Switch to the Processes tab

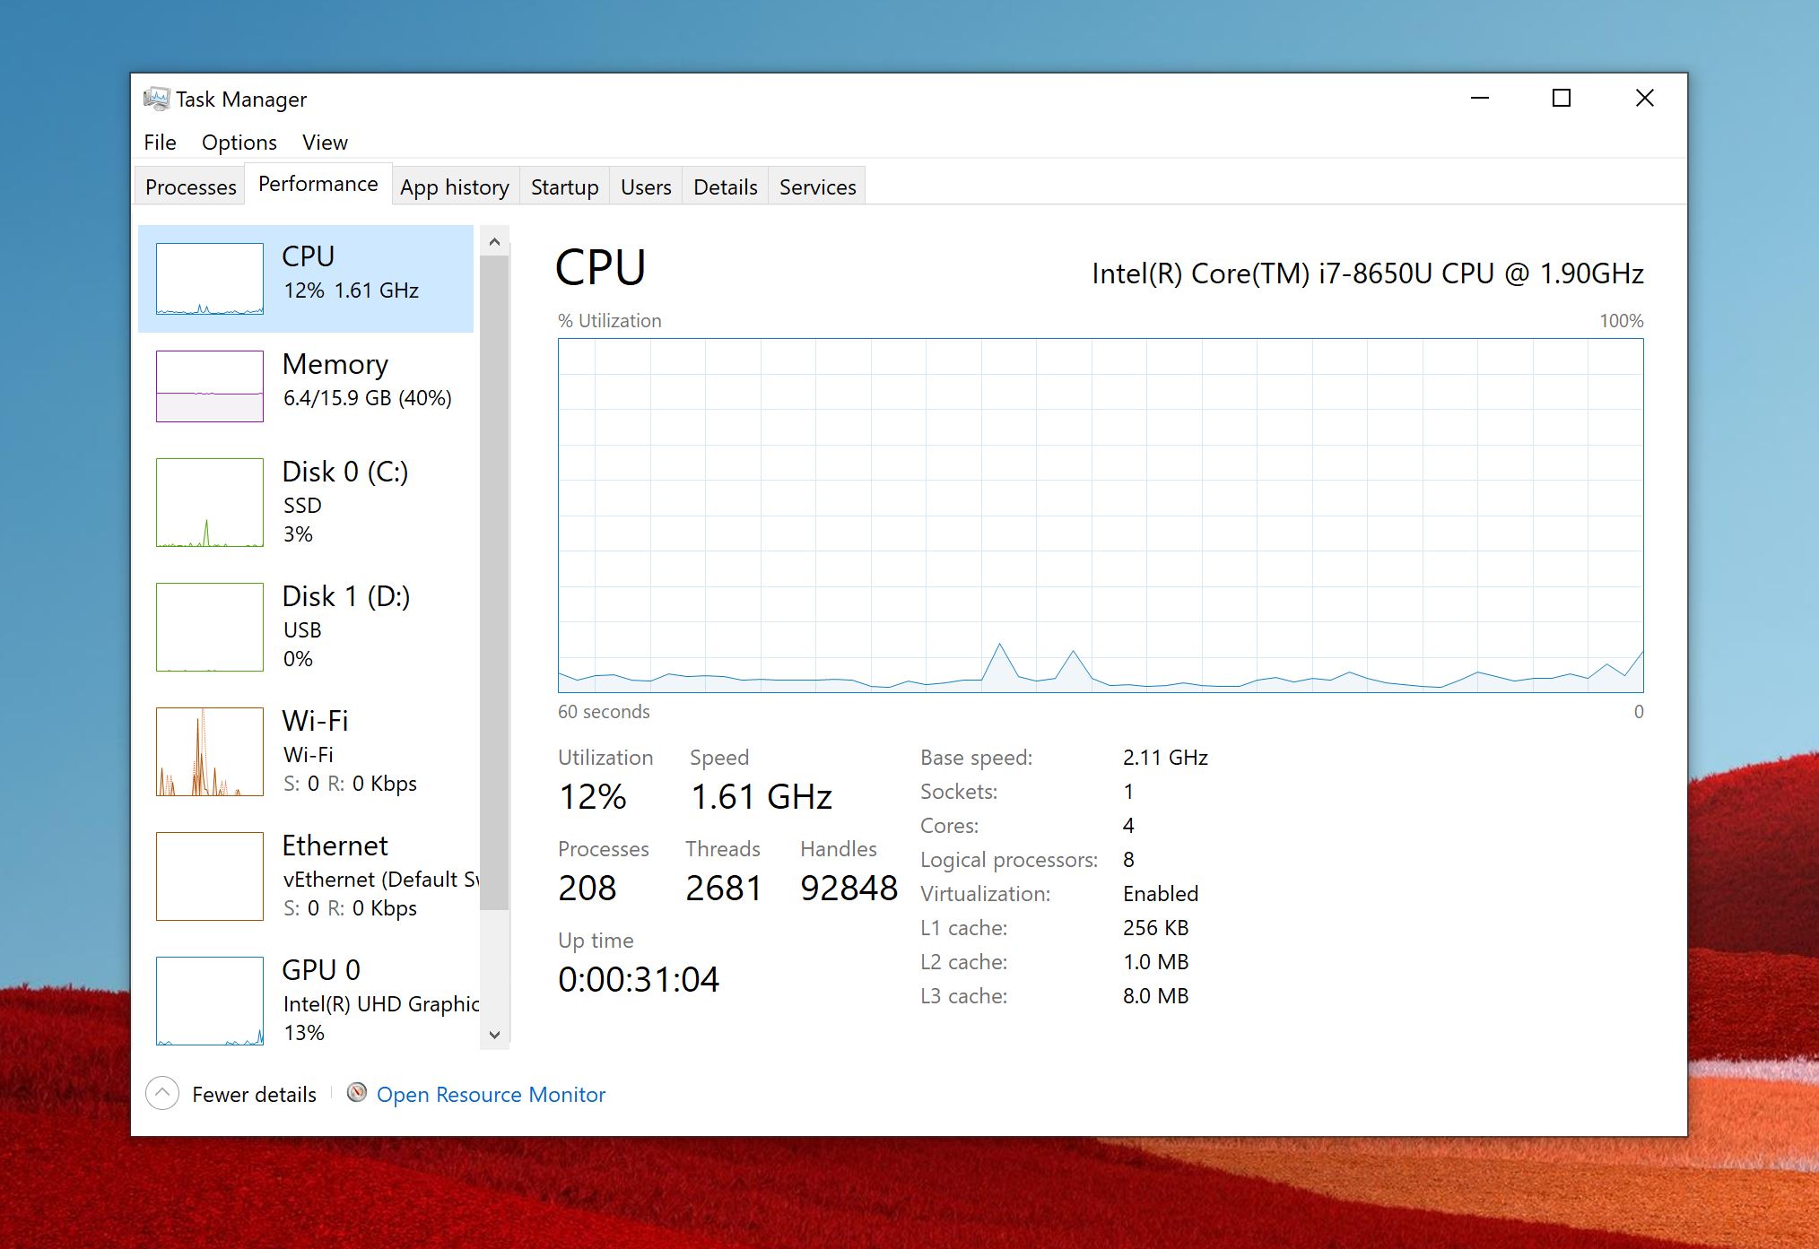190,186
